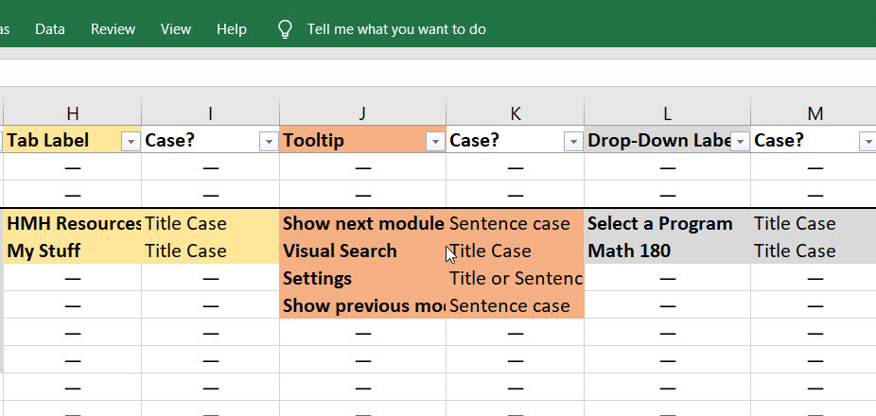Open the Data ribbon tab

tap(49, 29)
